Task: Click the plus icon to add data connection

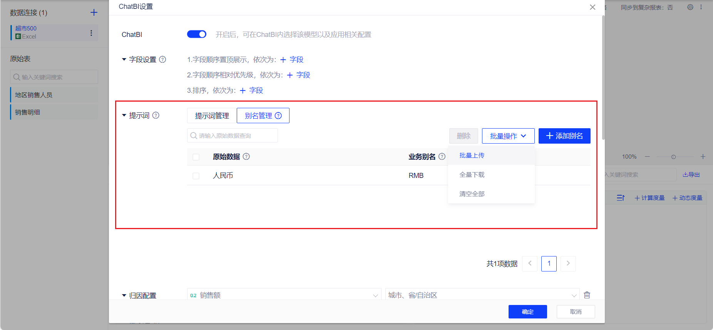Action: click(94, 13)
